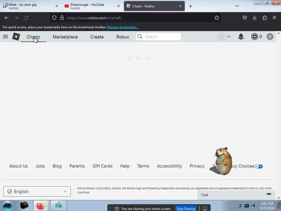Open the Firefox extensions puzzle icon

pyautogui.click(x=265, y=18)
